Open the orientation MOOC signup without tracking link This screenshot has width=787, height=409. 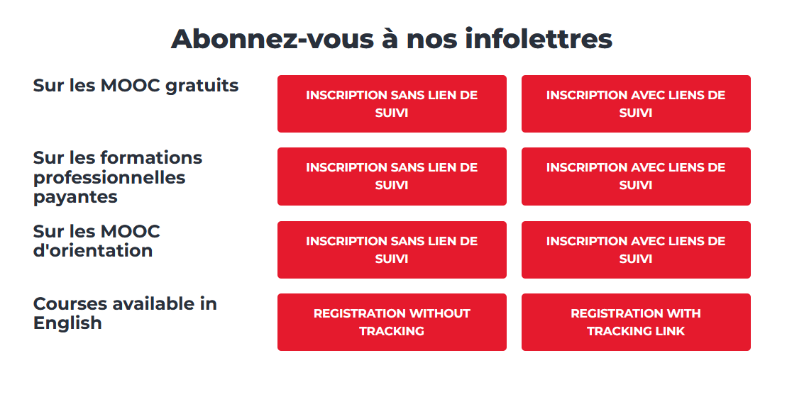coord(392,250)
